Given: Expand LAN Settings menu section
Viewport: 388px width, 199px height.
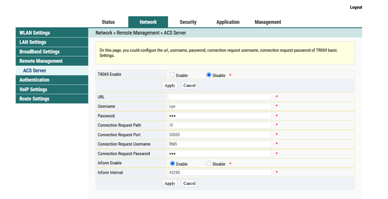Looking at the screenshot, I should 33,42.
